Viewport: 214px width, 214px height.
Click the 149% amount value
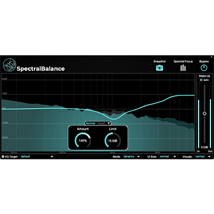pos(83,141)
